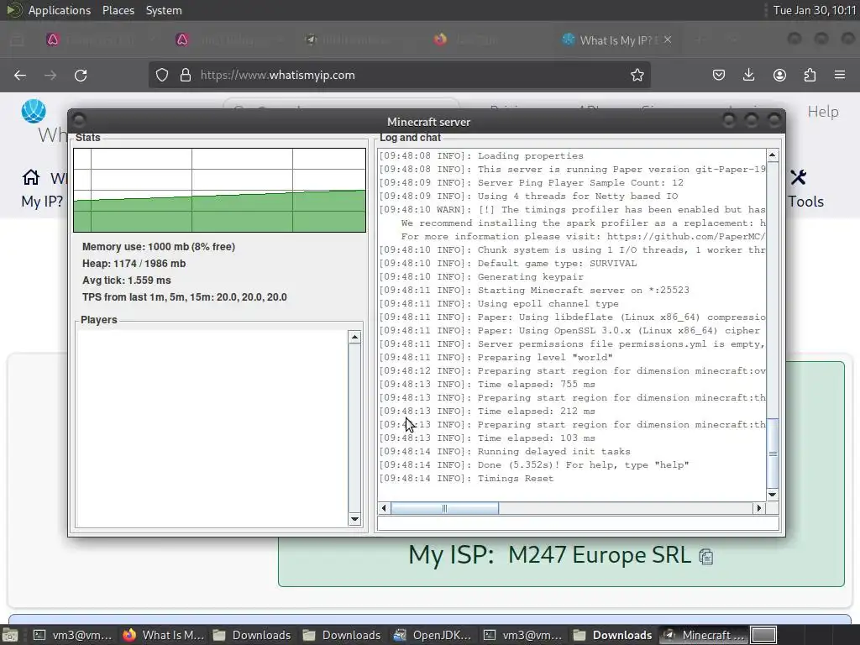The height and width of the screenshot is (645, 860).
Task: Click the TPS from last 1m, 5m, 15m line
Action: pos(184,297)
